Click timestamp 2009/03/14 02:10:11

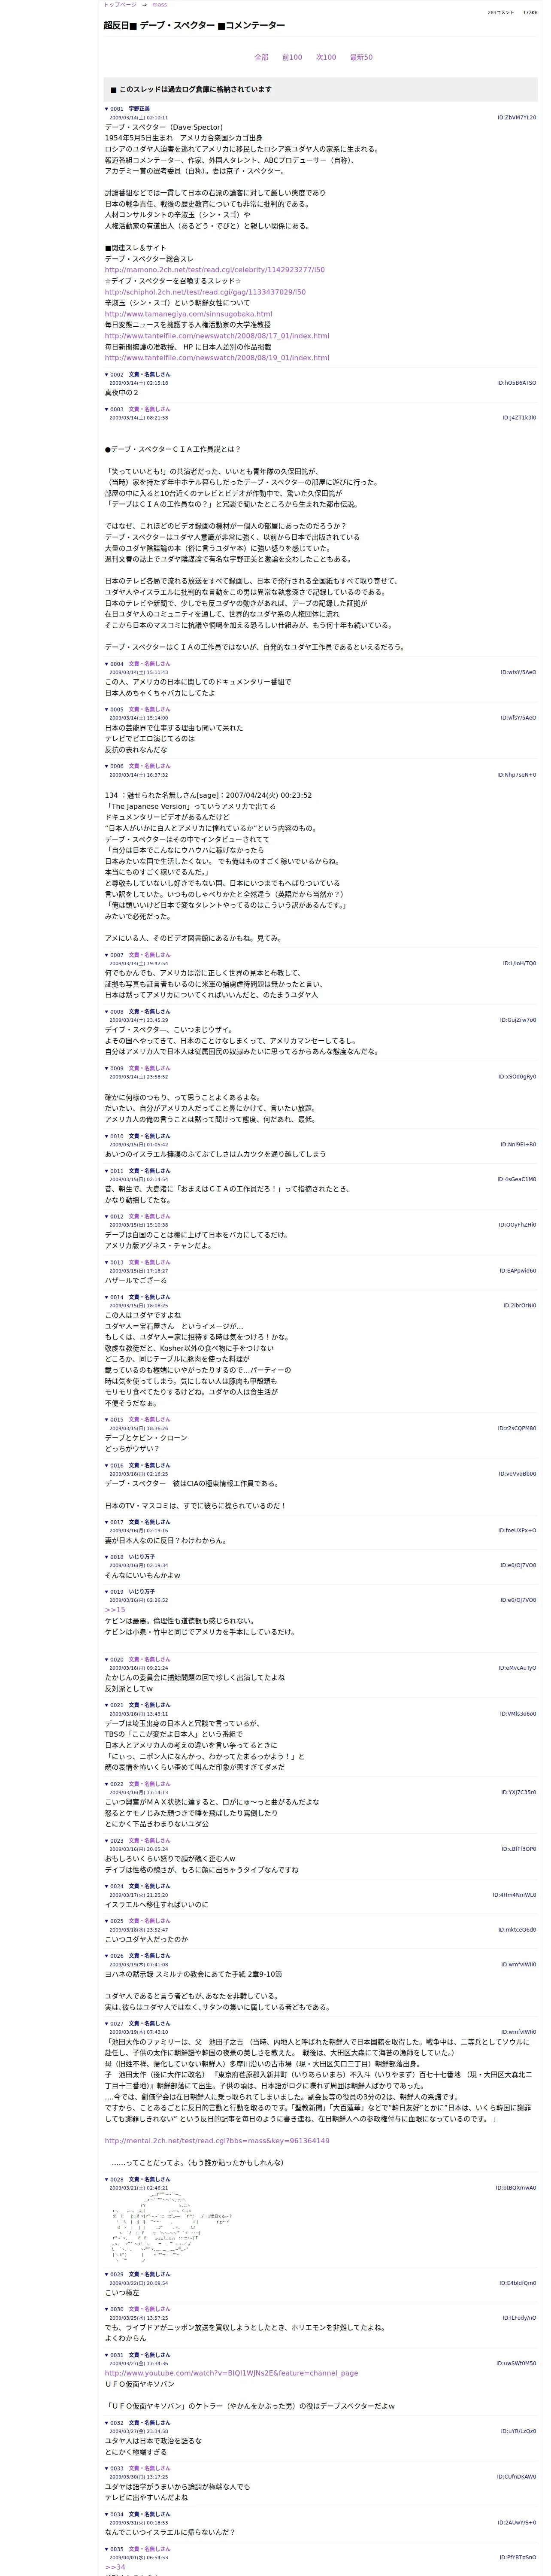(139, 118)
